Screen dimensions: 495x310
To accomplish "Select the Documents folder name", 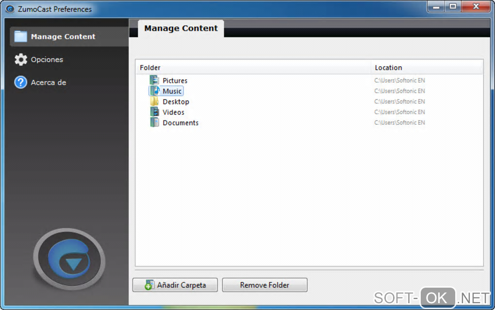I will pos(181,123).
